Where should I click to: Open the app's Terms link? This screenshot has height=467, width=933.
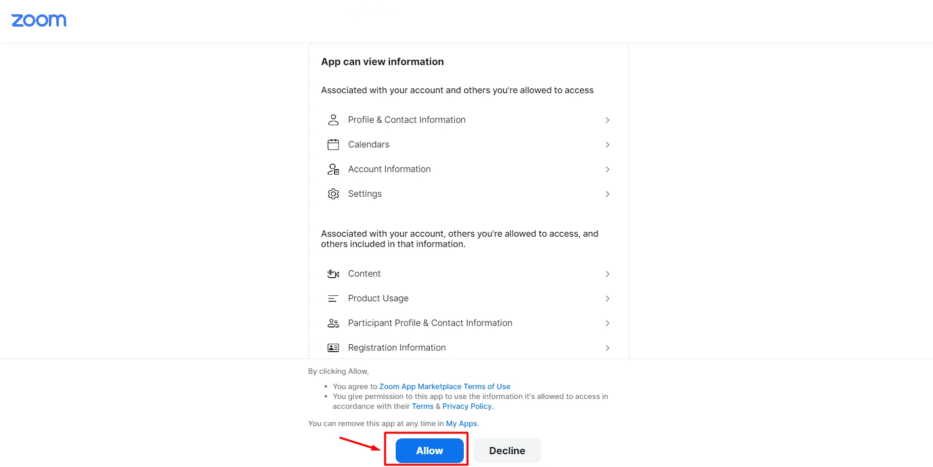click(x=422, y=406)
